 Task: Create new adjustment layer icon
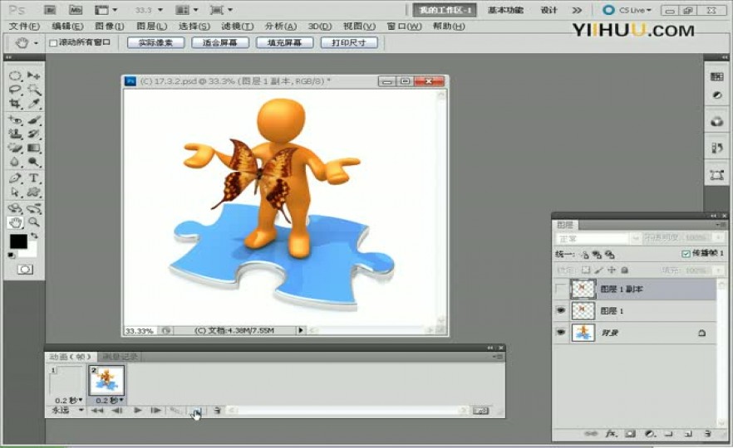coord(649,434)
